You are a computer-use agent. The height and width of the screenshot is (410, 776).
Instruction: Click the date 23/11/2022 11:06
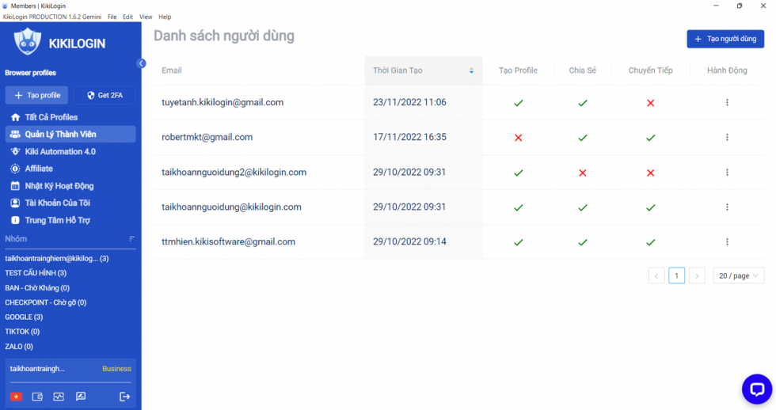(x=409, y=102)
